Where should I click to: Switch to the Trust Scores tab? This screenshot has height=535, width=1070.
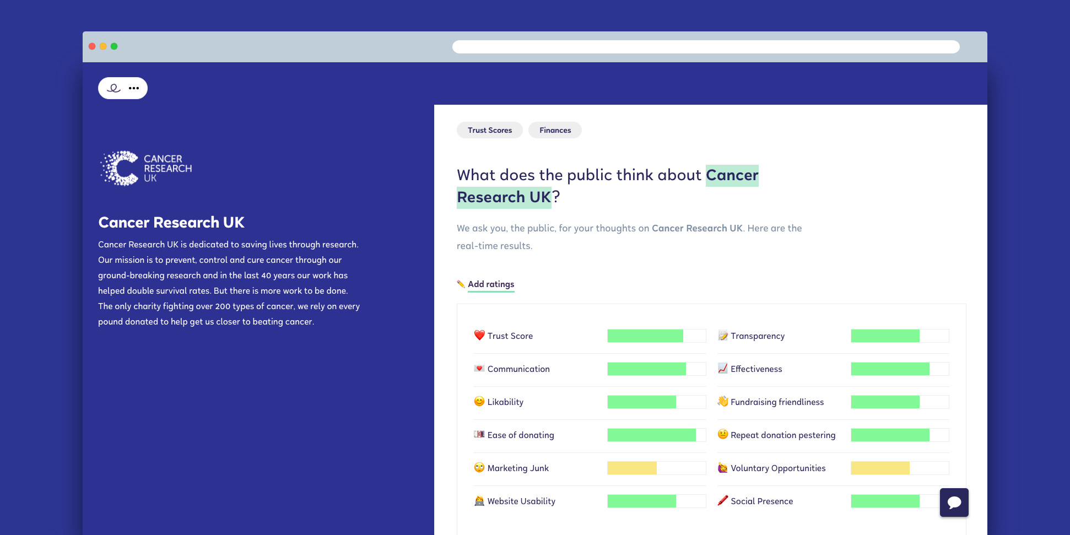tap(490, 130)
